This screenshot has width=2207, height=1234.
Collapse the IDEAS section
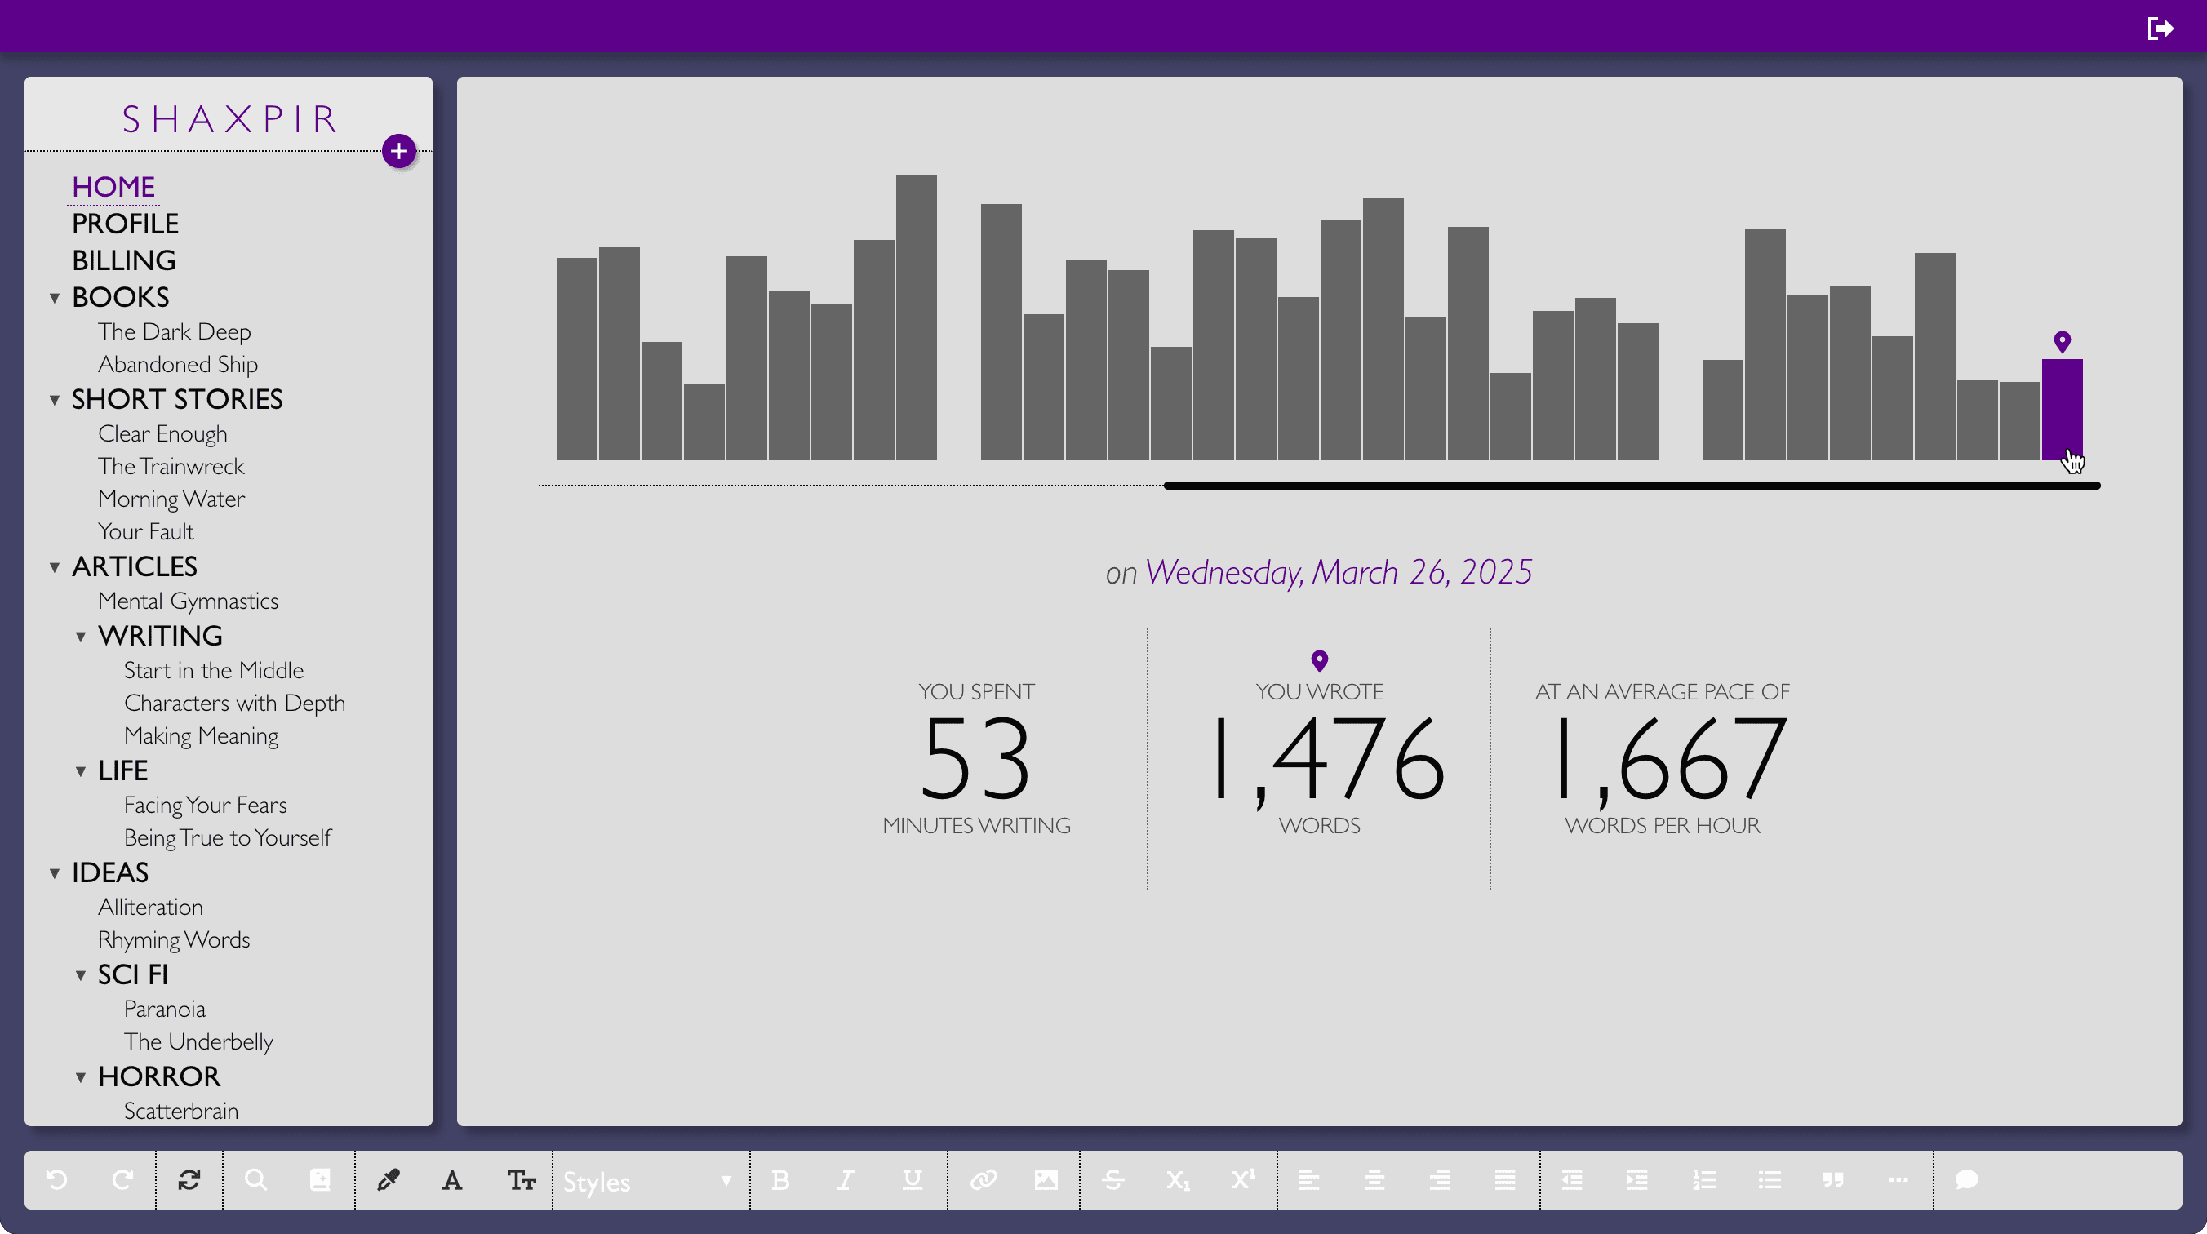tap(55, 872)
